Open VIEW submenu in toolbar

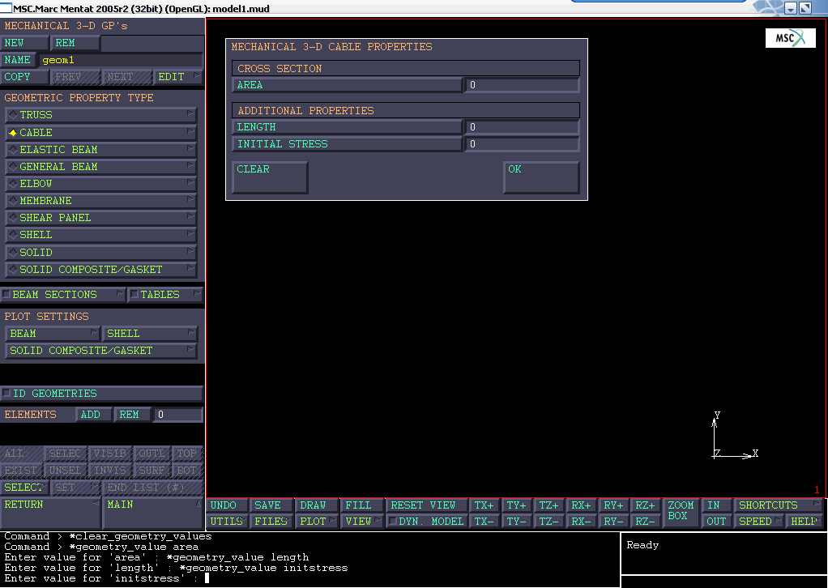point(361,522)
